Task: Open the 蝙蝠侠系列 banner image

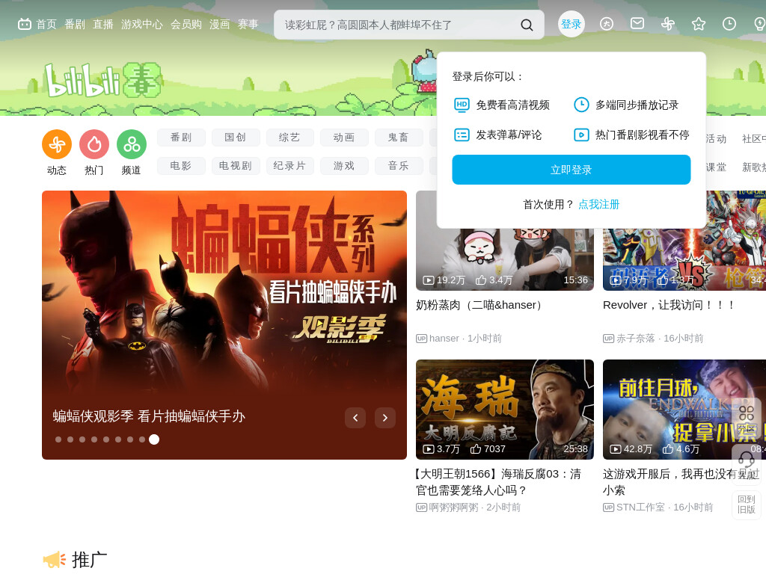Action: point(224,297)
